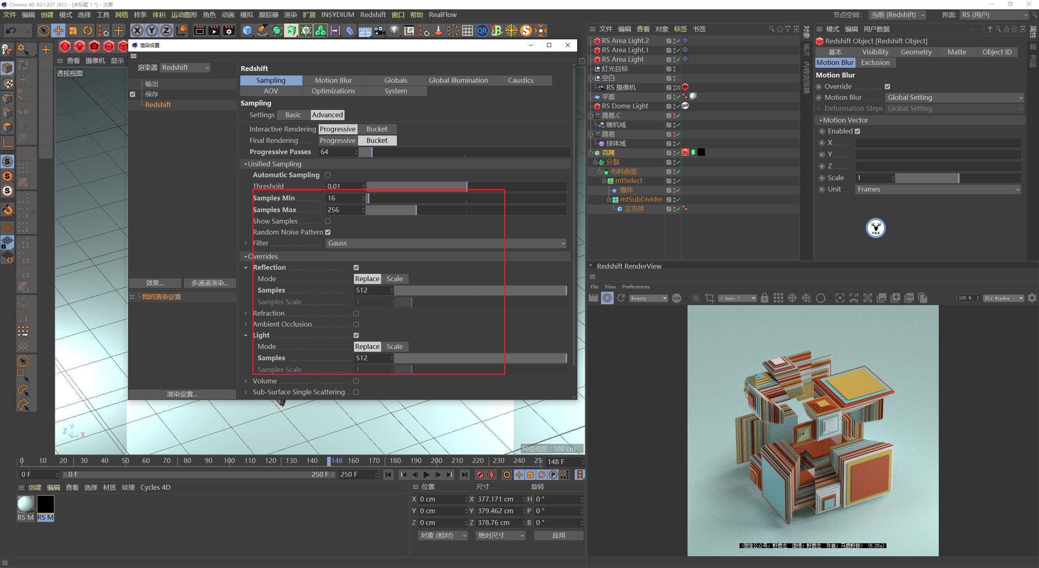This screenshot has width=1039, height=568.
Task: Click the lock icon in RenderView toolbar
Action: (x=764, y=298)
